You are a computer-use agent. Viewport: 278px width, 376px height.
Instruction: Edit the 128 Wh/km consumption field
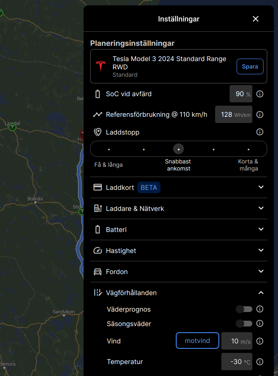point(234,114)
